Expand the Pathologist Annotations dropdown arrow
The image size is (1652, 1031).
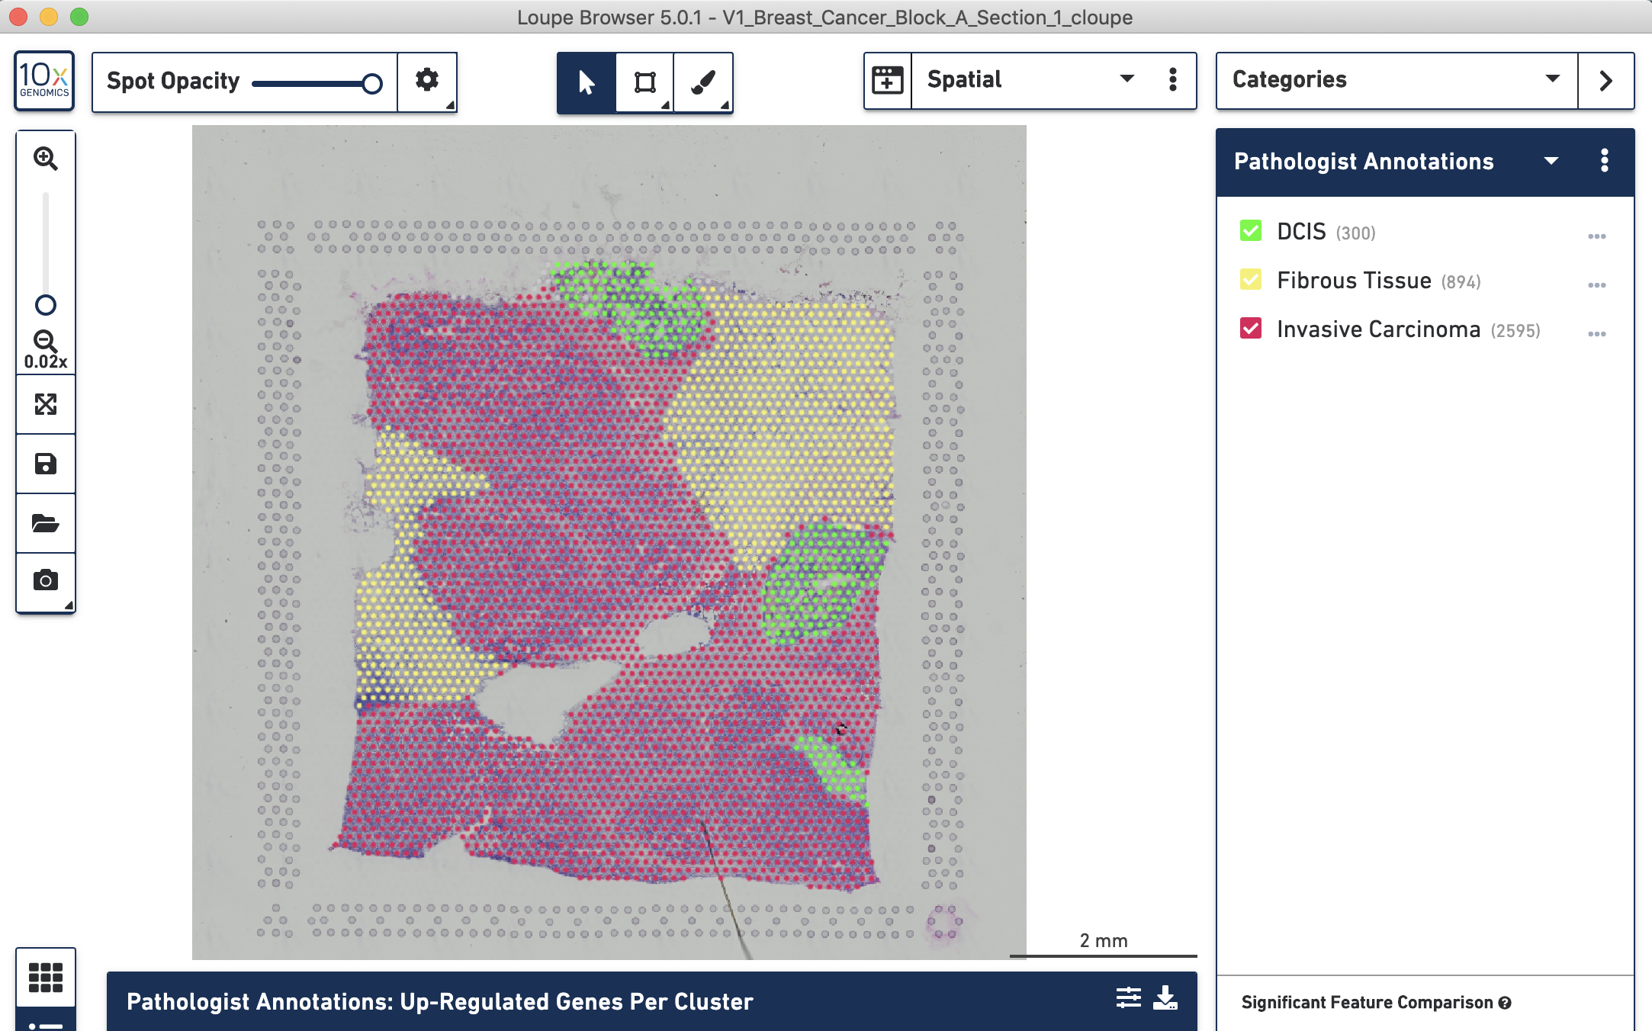click(1551, 161)
